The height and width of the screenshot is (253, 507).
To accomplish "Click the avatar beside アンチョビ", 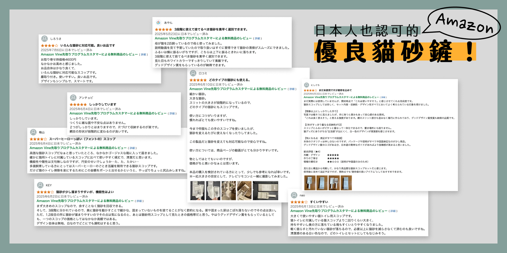I will pyautogui.click(x=73, y=98).
